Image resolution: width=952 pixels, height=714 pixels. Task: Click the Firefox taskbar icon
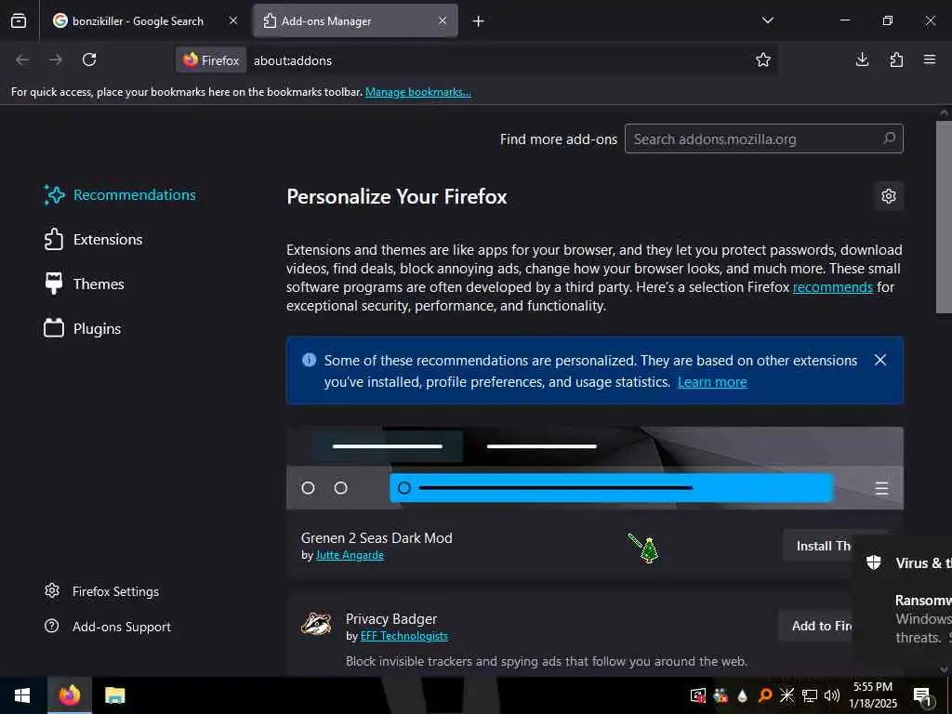point(70,695)
